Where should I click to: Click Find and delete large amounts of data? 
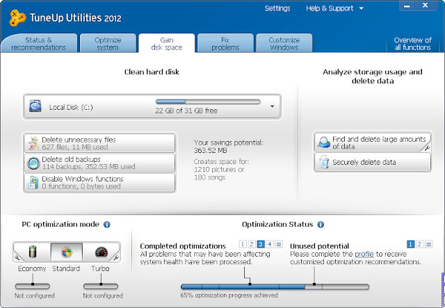(x=373, y=143)
